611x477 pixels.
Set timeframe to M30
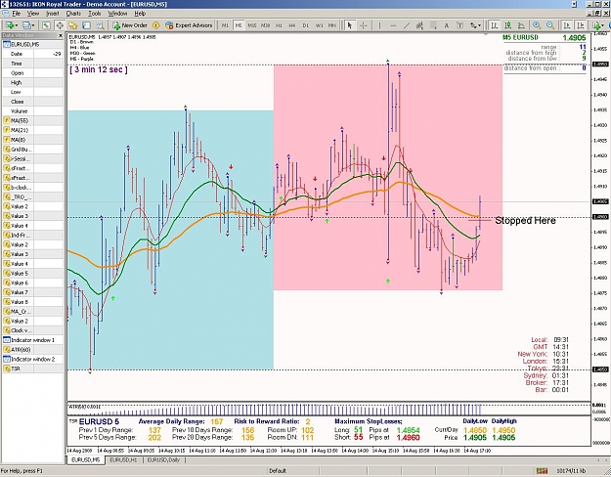(x=265, y=25)
